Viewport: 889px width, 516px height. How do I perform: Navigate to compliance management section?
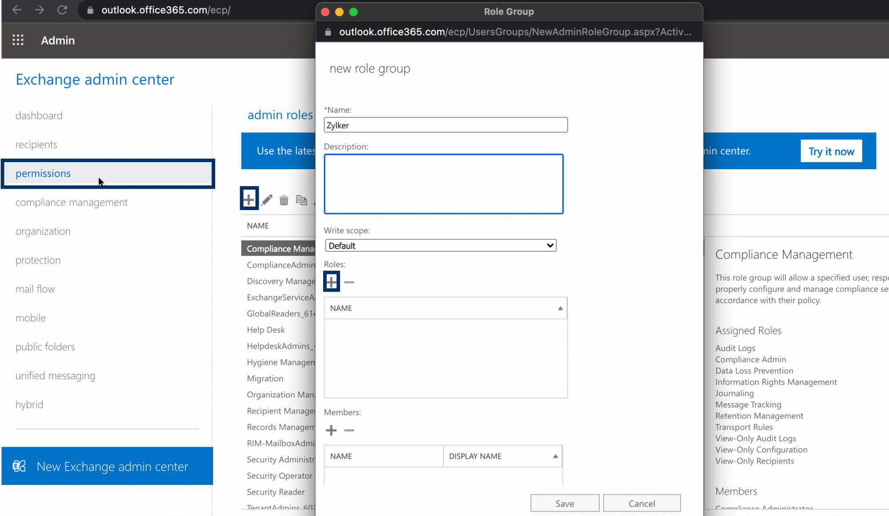[71, 202]
